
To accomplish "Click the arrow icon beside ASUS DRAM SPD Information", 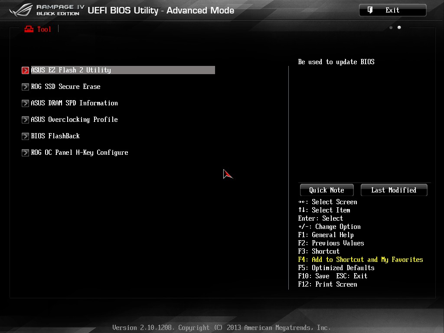I will point(25,103).
